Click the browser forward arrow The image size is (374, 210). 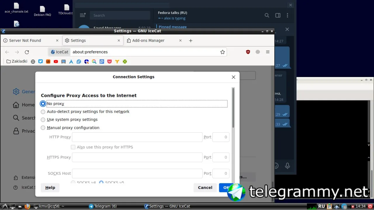[x=17, y=52]
